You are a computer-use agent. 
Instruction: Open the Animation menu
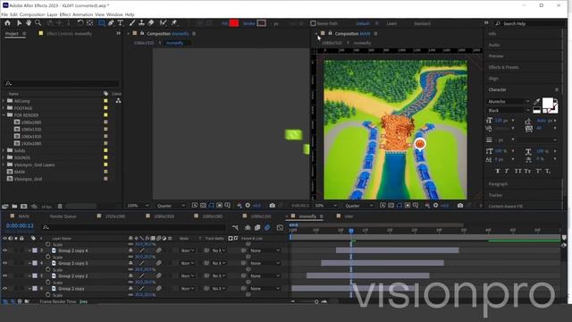[83, 14]
